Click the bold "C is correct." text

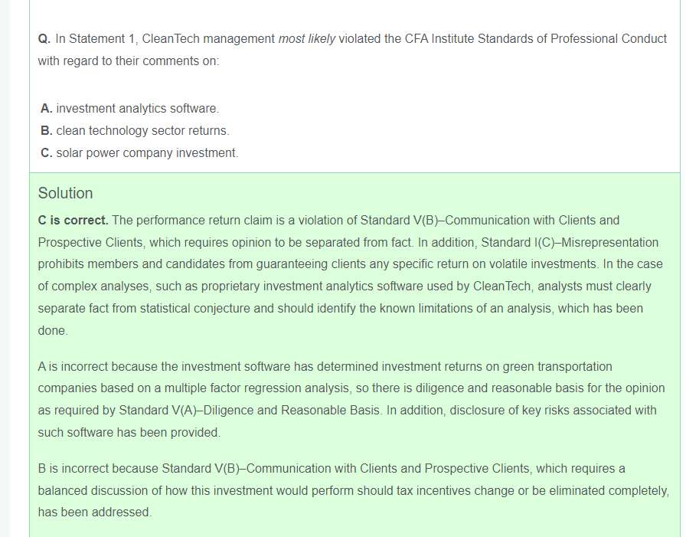click(x=73, y=221)
